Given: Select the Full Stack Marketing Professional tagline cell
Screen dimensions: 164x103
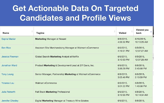Looking at the screenshot, I should tap(53, 92).
